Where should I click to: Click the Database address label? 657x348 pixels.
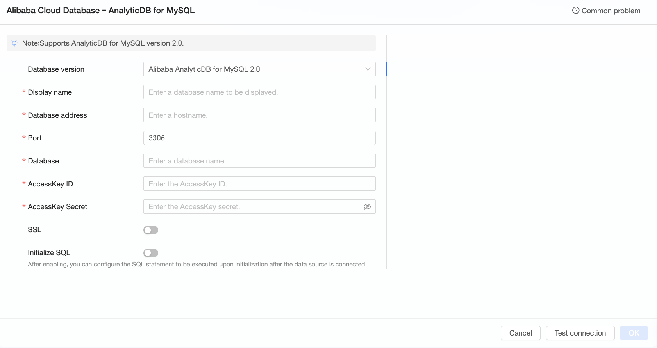click(57, 115)
